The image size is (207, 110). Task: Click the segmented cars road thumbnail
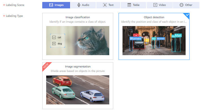tap(78, 90)
